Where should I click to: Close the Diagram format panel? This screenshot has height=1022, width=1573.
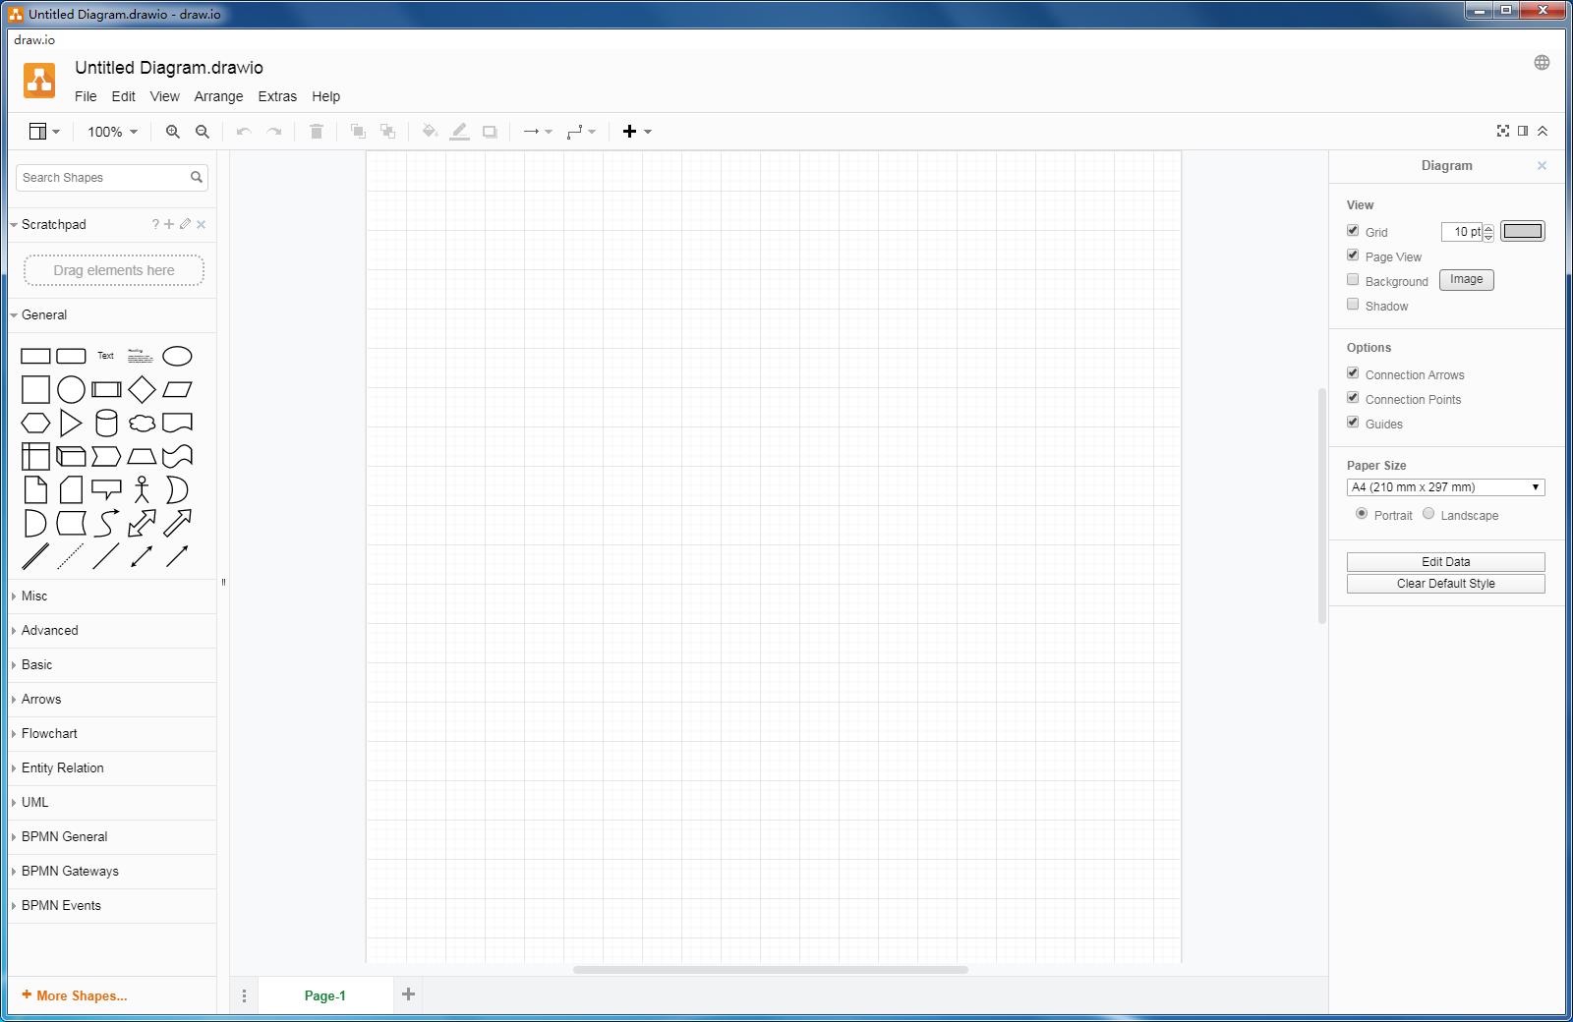click(1542, 166)
